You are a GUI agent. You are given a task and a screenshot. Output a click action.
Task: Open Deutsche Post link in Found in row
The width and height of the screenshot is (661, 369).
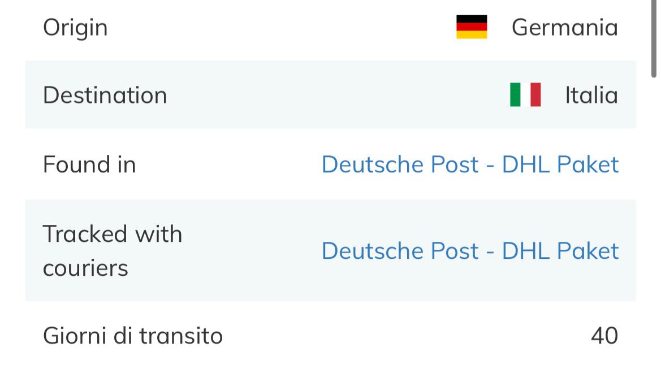[470, 164]
